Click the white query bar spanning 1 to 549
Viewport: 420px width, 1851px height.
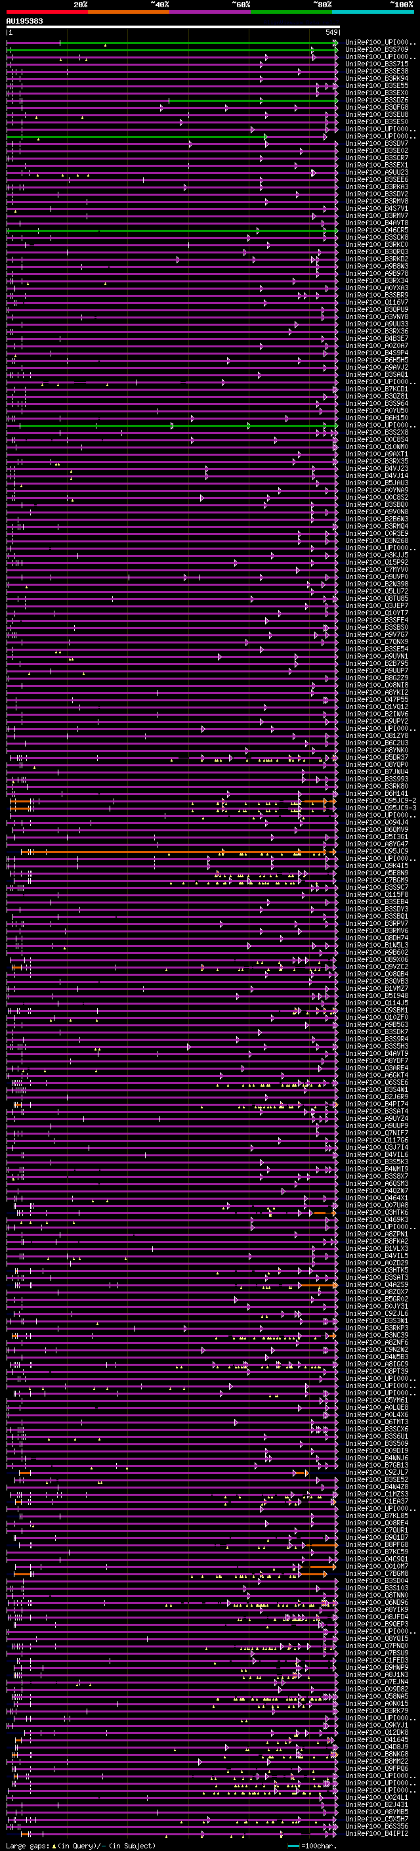point(173,28)
